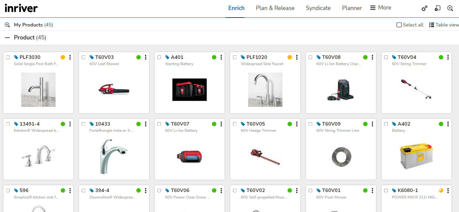Check the A401 Starting Battery card checkbox
This screenshot has height=212, width=459.
tap(159, 57)
